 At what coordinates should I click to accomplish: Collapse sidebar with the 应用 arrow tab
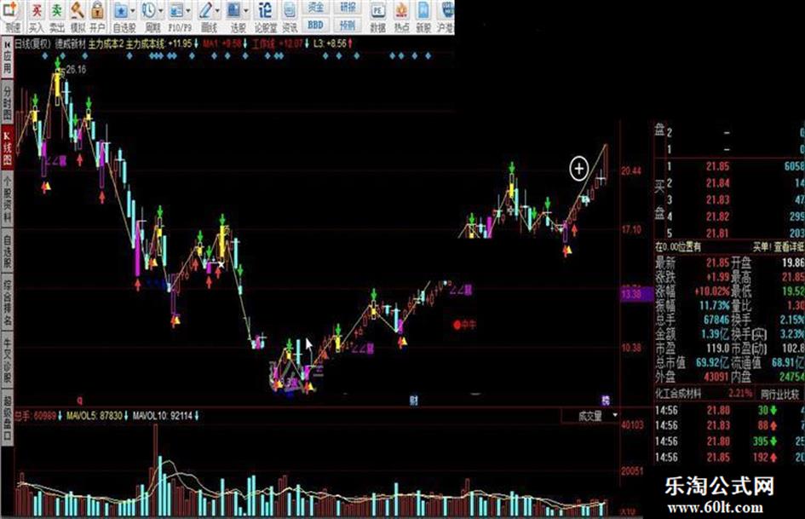point(7,58)
